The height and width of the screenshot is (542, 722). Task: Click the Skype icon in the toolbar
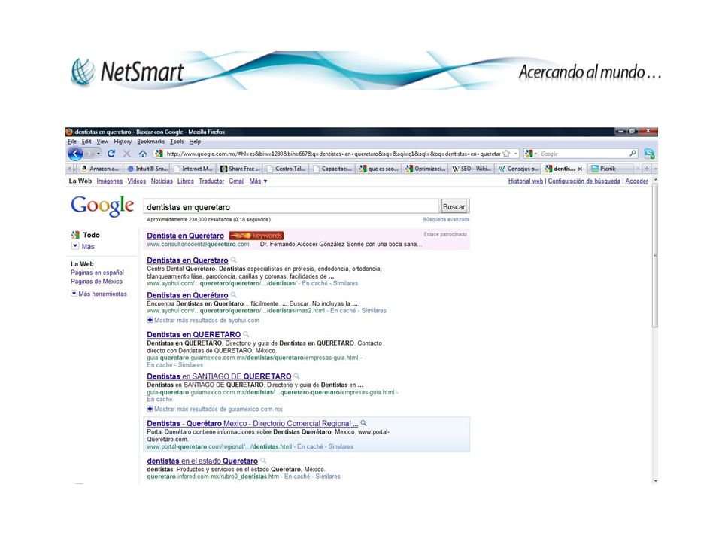pyautogui.click(x=649, y=154)
